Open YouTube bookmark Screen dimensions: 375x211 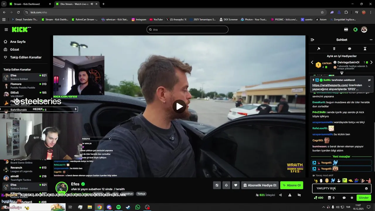(156, 20)
